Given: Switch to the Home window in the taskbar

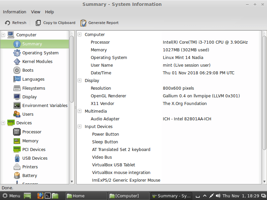Looking at the screenshot, I should 86,196.
